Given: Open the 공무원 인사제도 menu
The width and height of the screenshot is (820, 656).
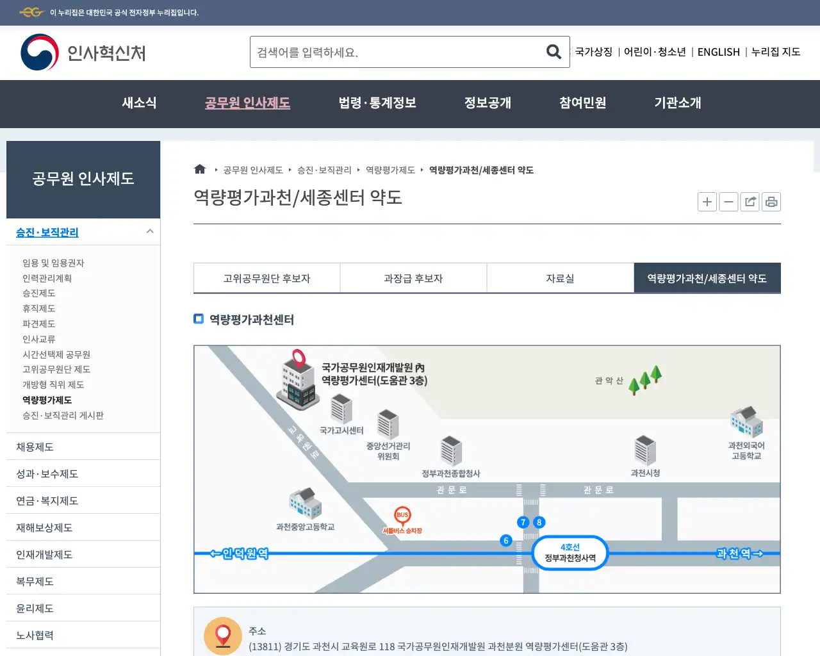Looking at the screenshot, I should (x=247, y=102).
